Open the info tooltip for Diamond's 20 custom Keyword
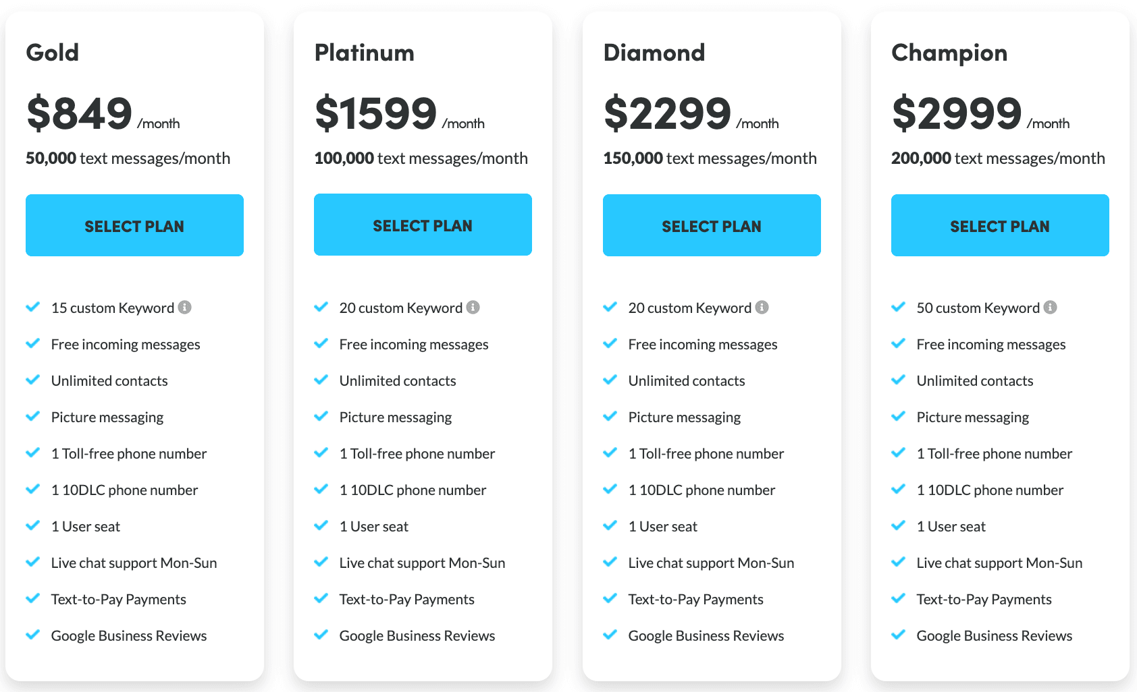Screen dimensions: 1137x692 tap(762, 308)
